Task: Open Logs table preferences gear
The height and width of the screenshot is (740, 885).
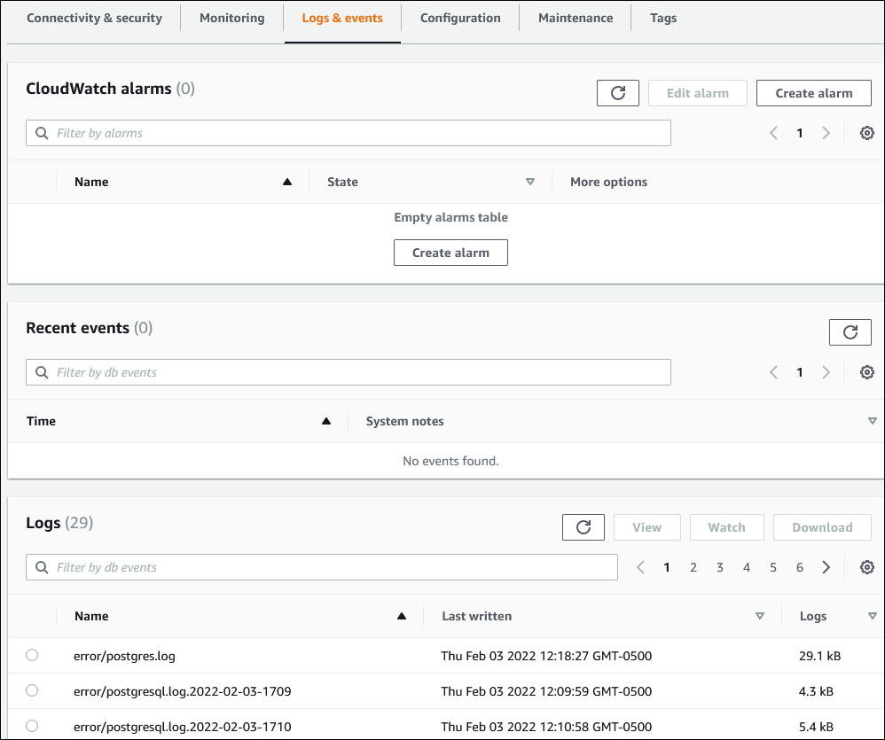Action: click(866, 566)
